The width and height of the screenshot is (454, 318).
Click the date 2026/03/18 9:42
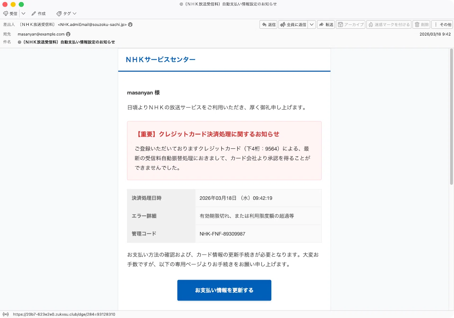click(435, 34)
